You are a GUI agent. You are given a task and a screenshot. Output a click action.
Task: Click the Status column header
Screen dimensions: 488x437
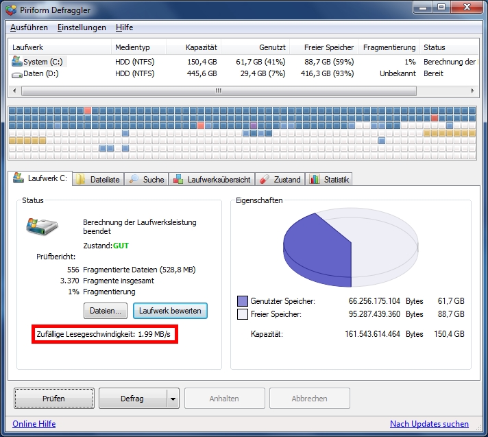click(x=449, y=47)
